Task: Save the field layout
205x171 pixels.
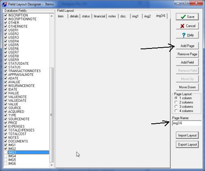Action: pyautogui.click(x=187, y=17)
